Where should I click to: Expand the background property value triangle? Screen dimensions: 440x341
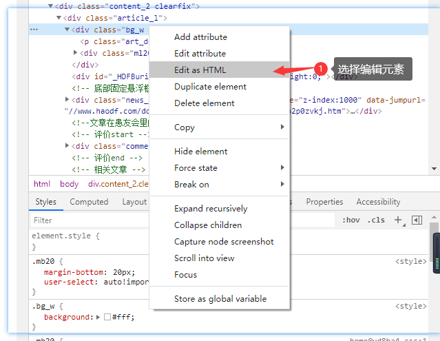point(98,318)
